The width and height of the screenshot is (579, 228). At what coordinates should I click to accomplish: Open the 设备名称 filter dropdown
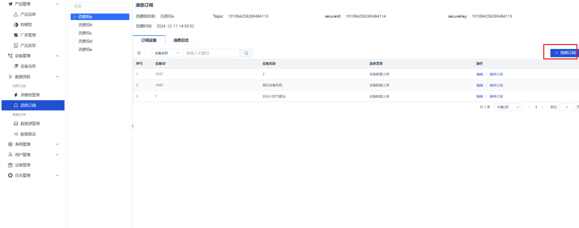click(x=167, y=53)
